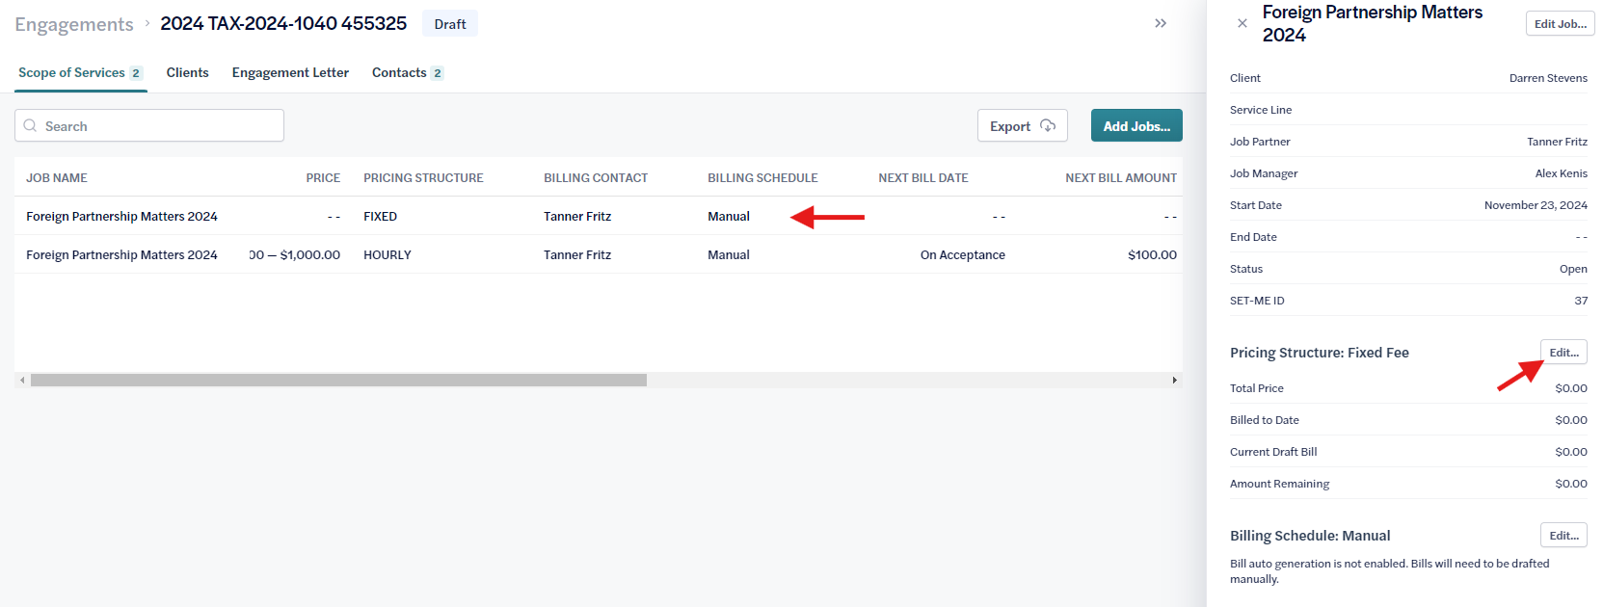Click the November 23, 2024 start date

1536,205
